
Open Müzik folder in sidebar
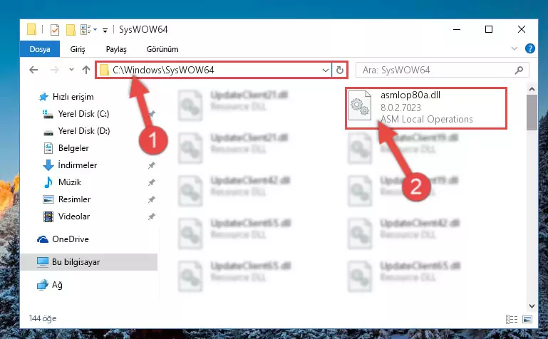coord(69,182)
